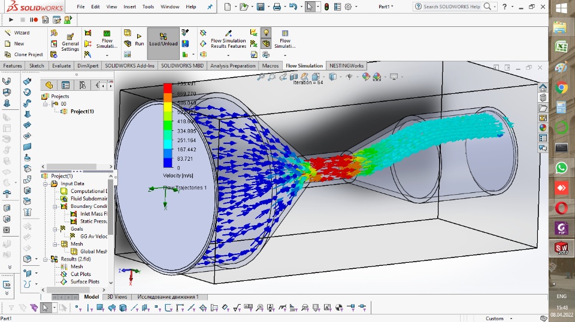Toggle the 3D view button in the left toolbar
Image resolution: width=575 pixels, height=322 pixels.
(x=7, y=285)
